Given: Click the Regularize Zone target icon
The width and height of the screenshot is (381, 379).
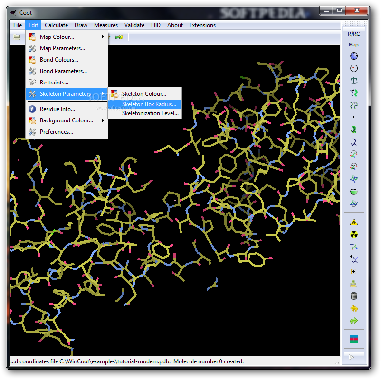Looking at the screenshot, I should pos(354,68).
